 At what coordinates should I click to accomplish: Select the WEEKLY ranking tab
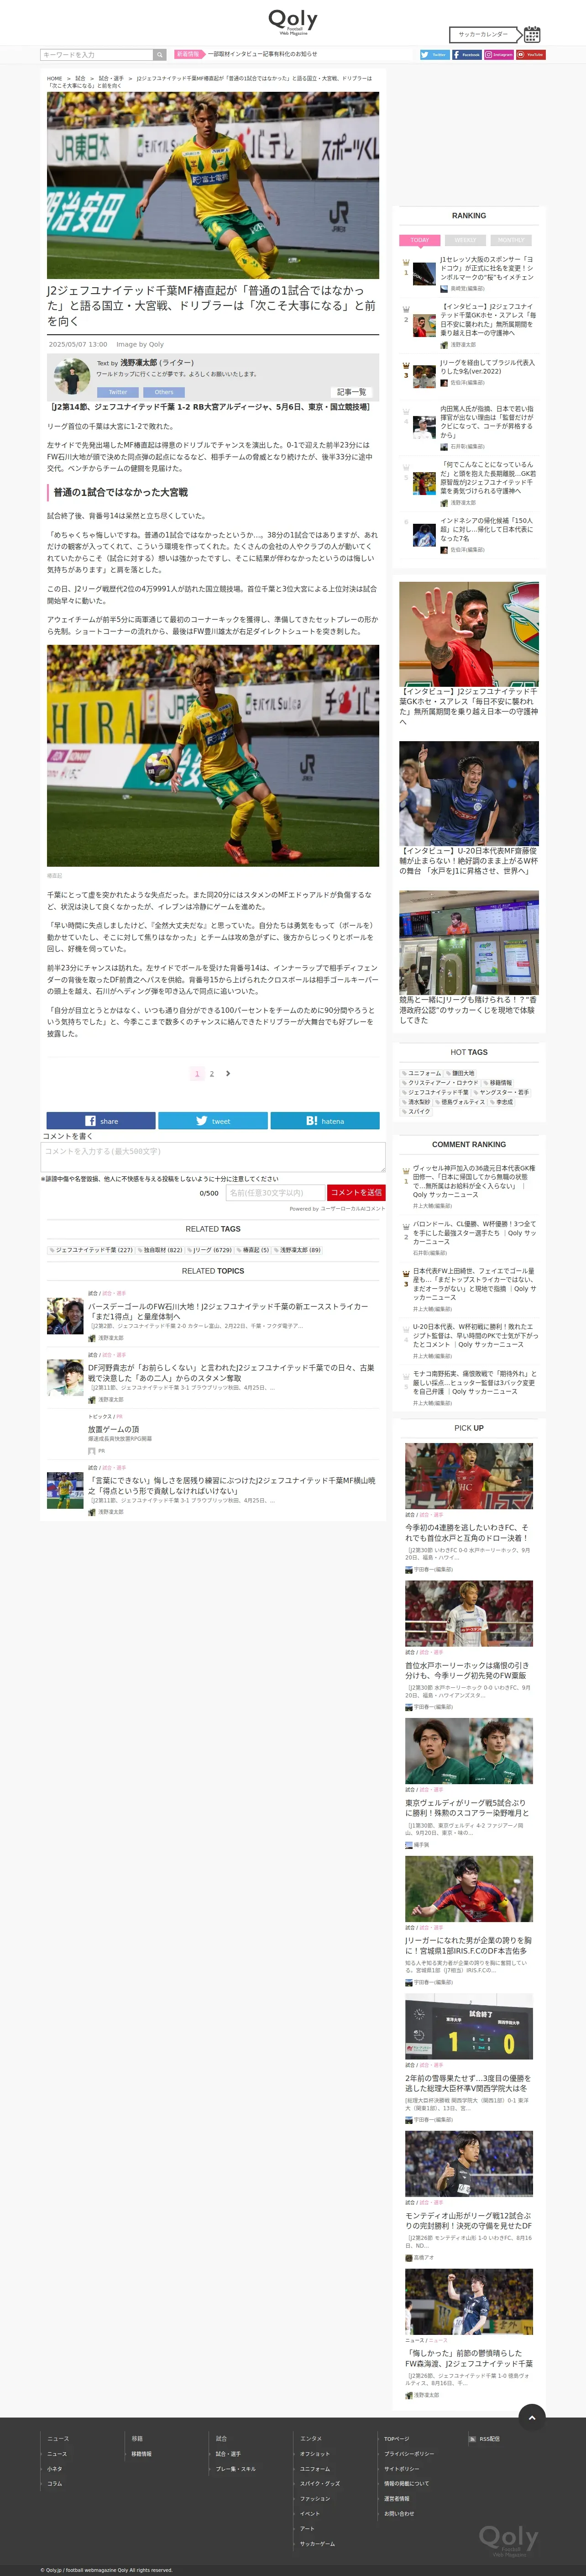pos(465,240)
